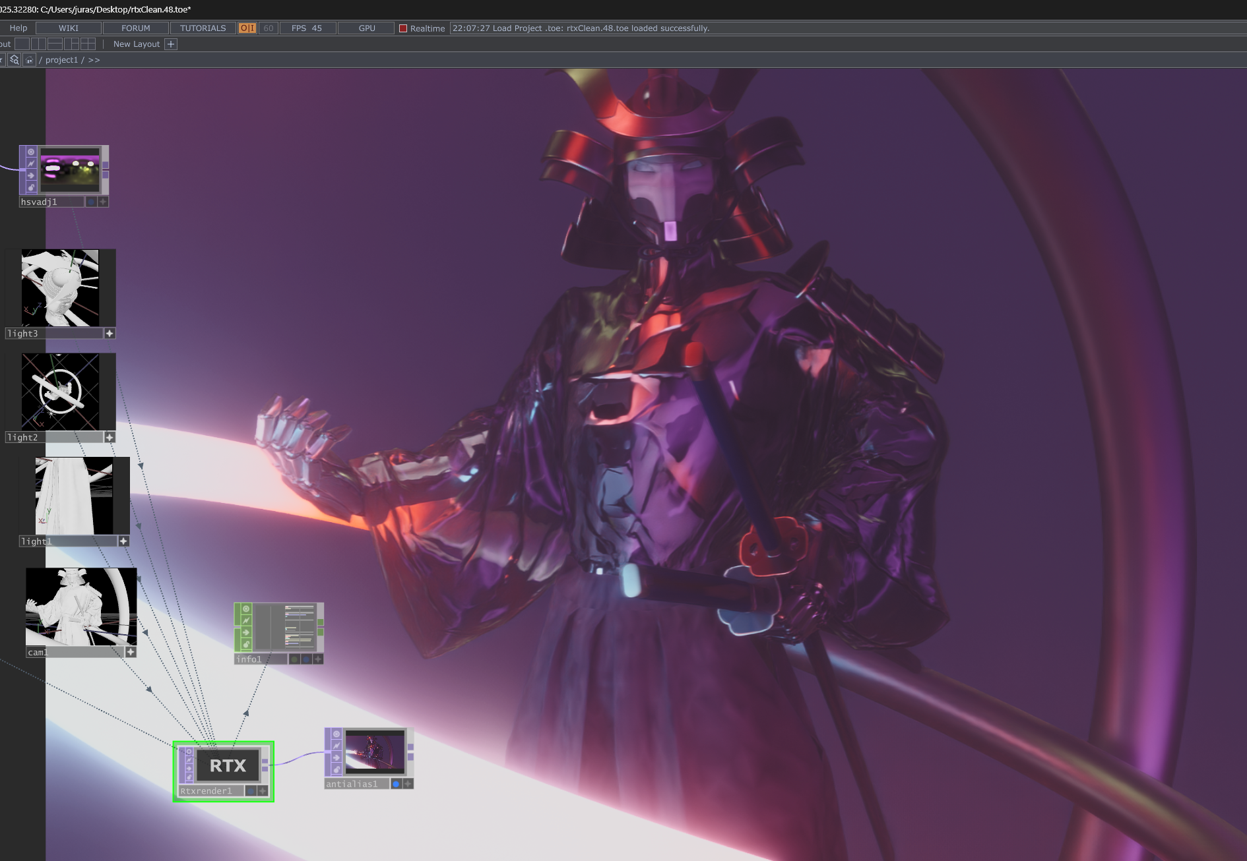Select the Rtxrender1 RTX node viewer
Image resolution: width=1247 pixels, height=861 pixels.
[x=228, y=765]
